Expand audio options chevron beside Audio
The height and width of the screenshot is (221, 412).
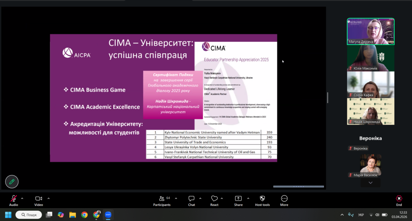click(x=22, y=198)
